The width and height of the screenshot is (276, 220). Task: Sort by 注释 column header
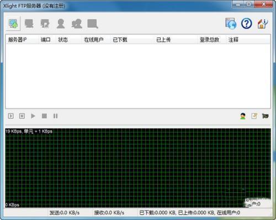[x=248, y=40]
